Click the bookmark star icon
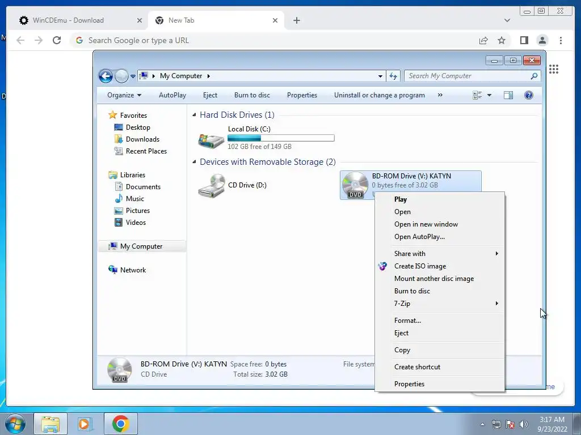Screen dimensions: 581x435 (502, 40)
